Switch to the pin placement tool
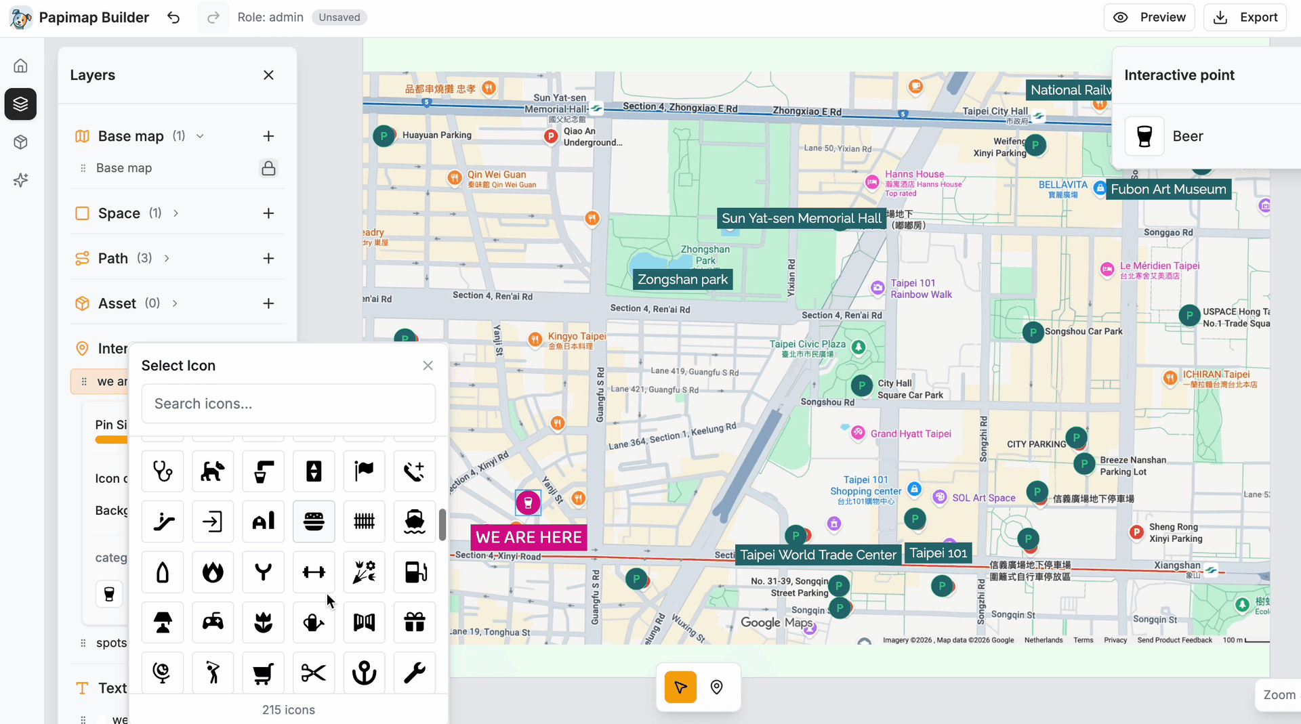 pyautogui.click(x=716, y=687)
